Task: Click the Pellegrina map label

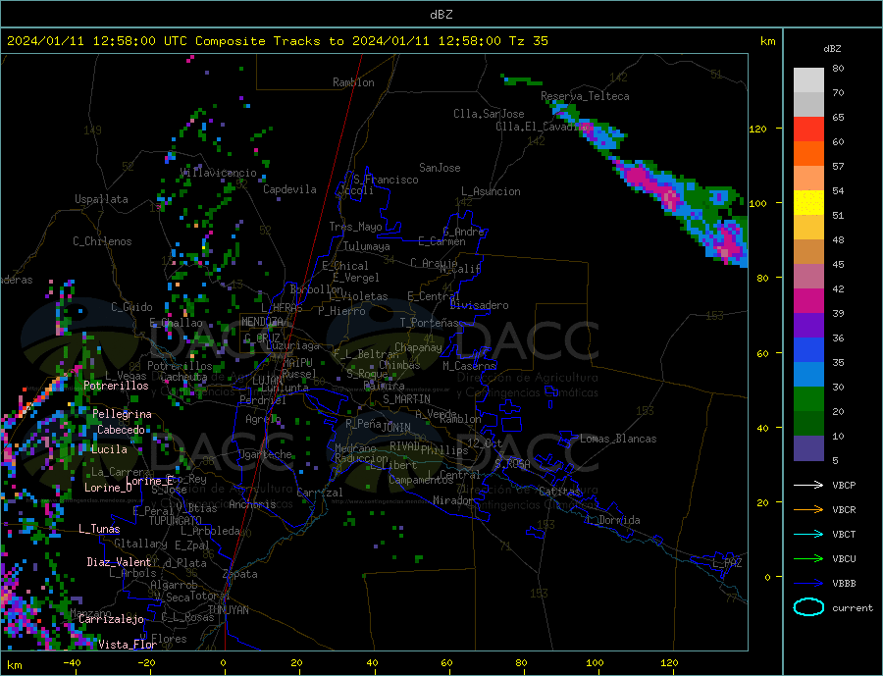Action: [123, 414]
